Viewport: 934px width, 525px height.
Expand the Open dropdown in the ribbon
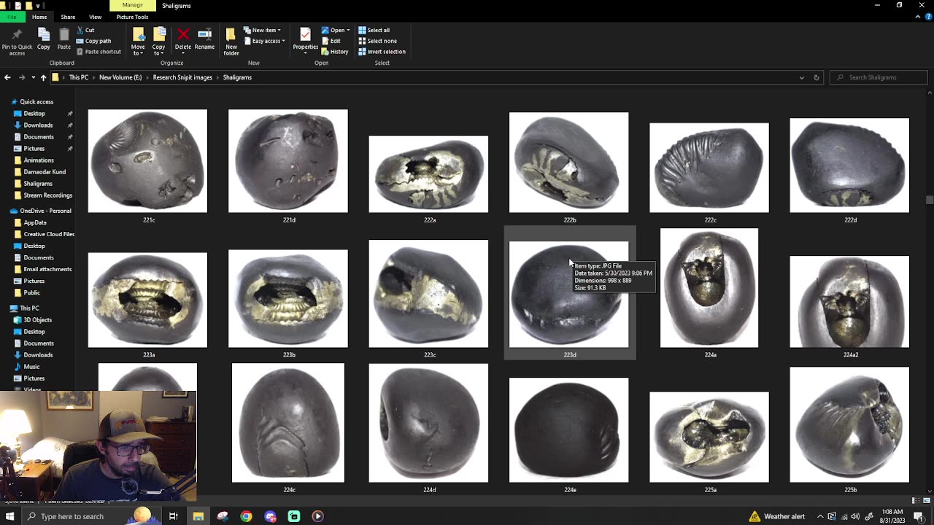pos(336,30)
